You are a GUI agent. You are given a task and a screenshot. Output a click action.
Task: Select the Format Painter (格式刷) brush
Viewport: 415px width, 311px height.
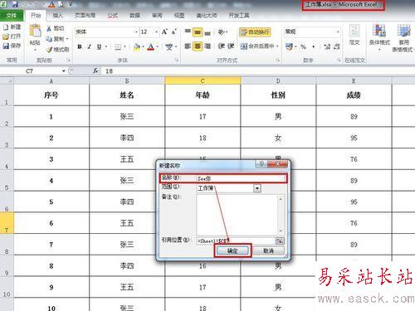coord(49,50)
